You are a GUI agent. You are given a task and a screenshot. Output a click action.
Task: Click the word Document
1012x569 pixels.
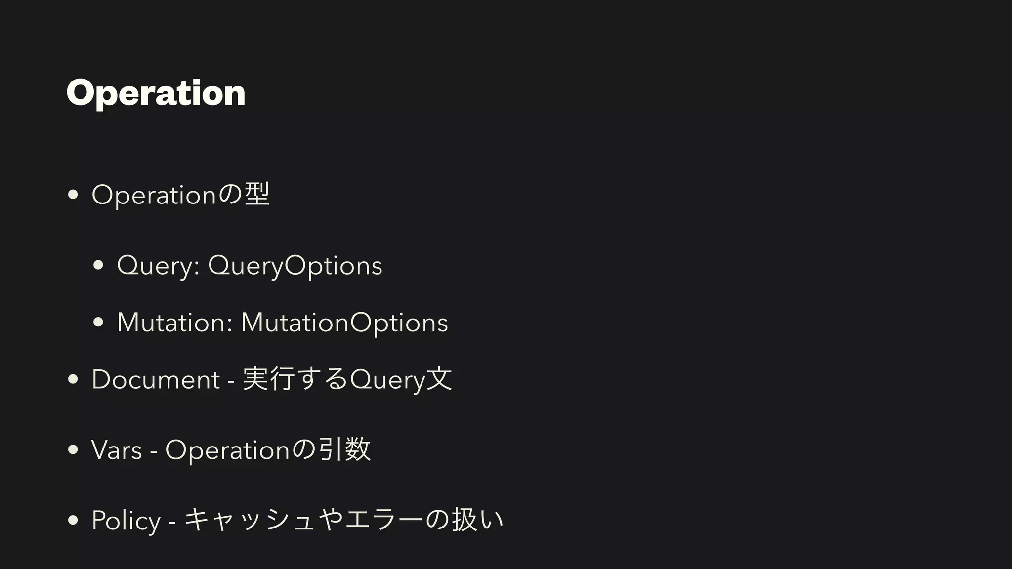[x=156, y=379]
